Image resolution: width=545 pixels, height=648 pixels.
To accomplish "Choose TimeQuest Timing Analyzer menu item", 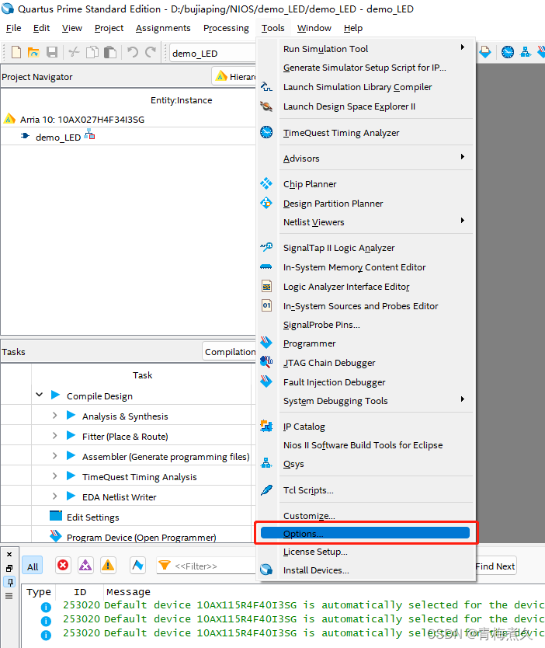I will coord(366,133).
